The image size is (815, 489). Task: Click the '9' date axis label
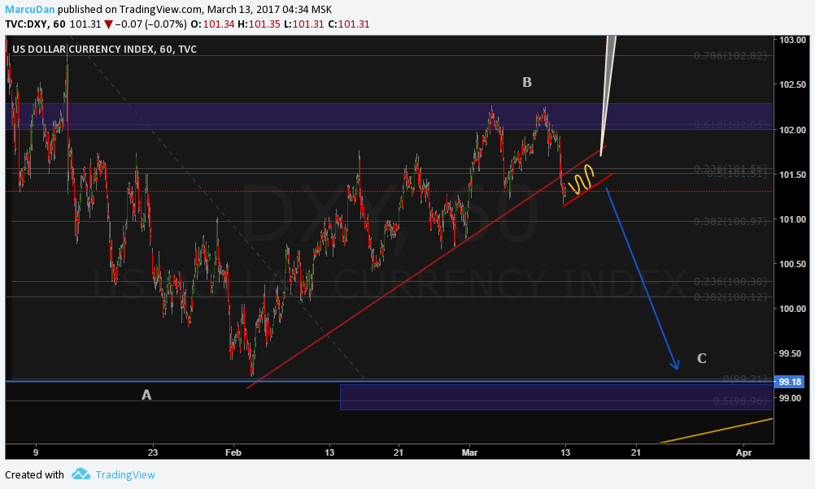(36, 452)
